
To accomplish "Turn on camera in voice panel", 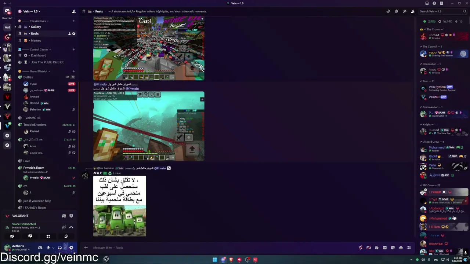I will click(12, 236).
